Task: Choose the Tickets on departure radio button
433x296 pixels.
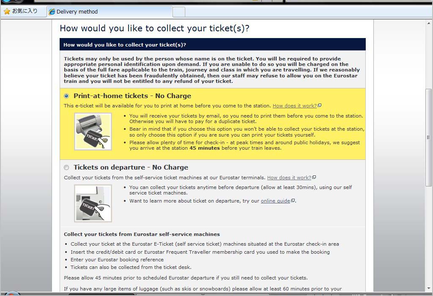Action: click(x=66, y=167)
